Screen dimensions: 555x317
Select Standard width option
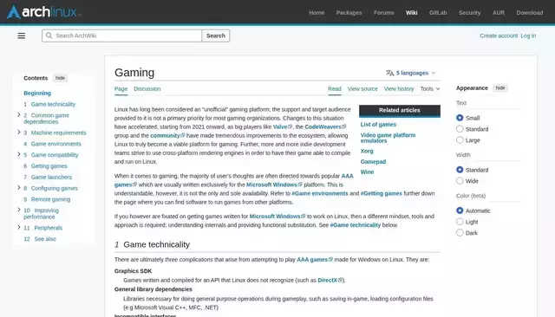point(460,170)
